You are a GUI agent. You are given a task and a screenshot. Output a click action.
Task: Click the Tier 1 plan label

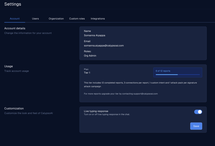tap(87, 73)
